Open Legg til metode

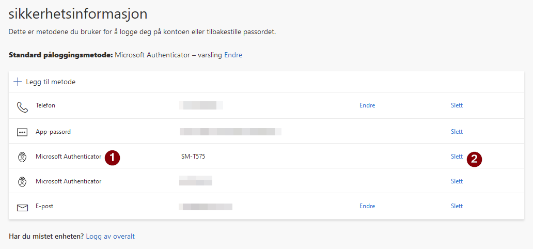click(x=51, y=82)
